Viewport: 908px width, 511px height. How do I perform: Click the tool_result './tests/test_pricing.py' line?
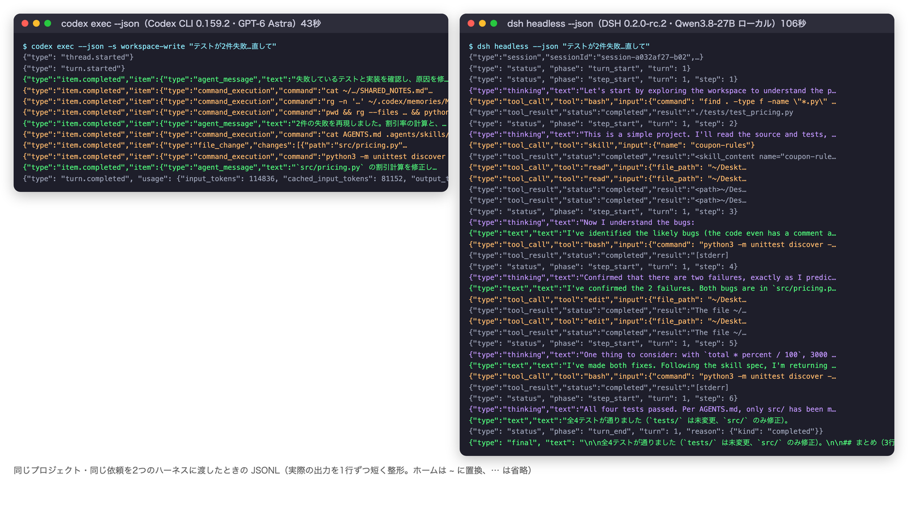(631, 112)
